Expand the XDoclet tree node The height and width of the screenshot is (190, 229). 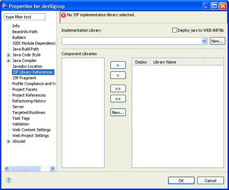[x=9, y=141]
